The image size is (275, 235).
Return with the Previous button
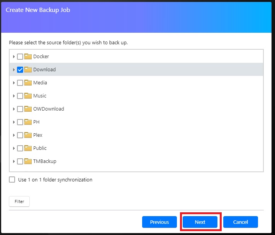(x=160, y=222)
